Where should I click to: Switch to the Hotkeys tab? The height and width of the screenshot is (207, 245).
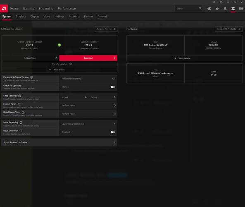(x=59, y=17)
